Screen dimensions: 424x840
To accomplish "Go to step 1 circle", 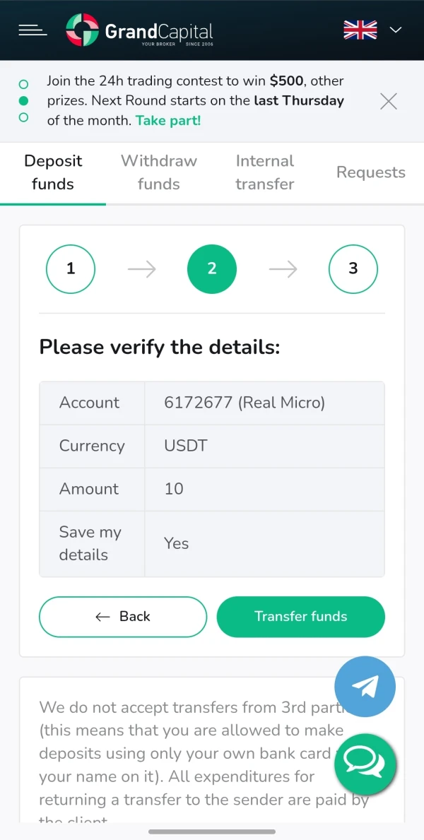I will pos(71,268).
